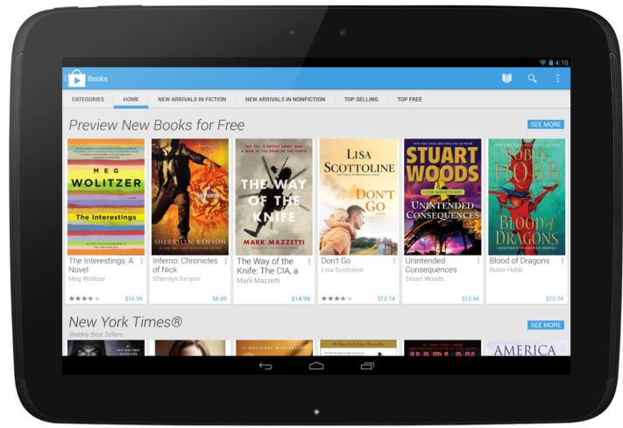Tap author name Mark Mazzetti
This screenshot has height=428, width=623.
pos(258,280)
